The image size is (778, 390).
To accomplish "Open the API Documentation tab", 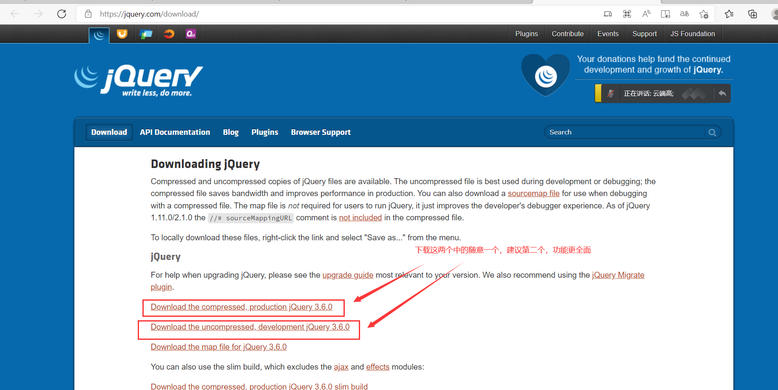I will [x=175, y=132].
